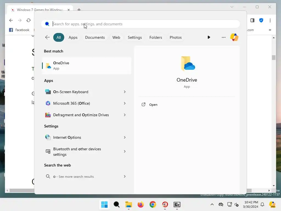281x211 pixels.
Task: Open tab search dropdown in browser title bar
Action: [x=232, y=7]
